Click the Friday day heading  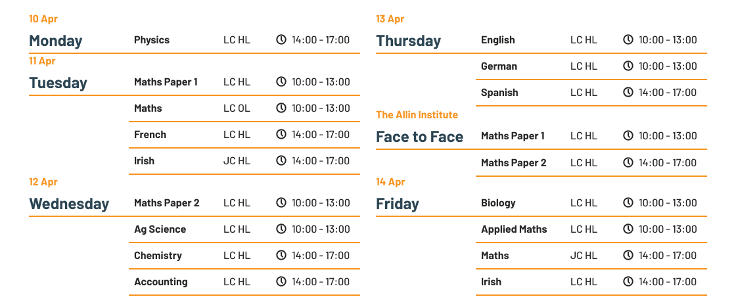pyautogui.click(x=398, y=204)
